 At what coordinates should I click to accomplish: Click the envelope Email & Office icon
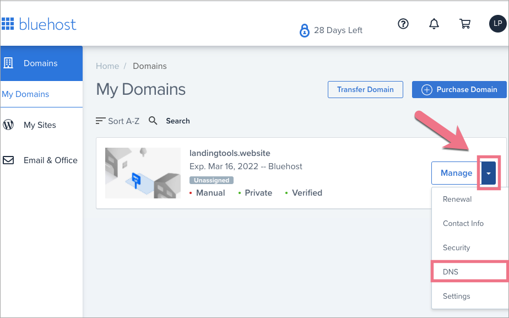(8, 160)
